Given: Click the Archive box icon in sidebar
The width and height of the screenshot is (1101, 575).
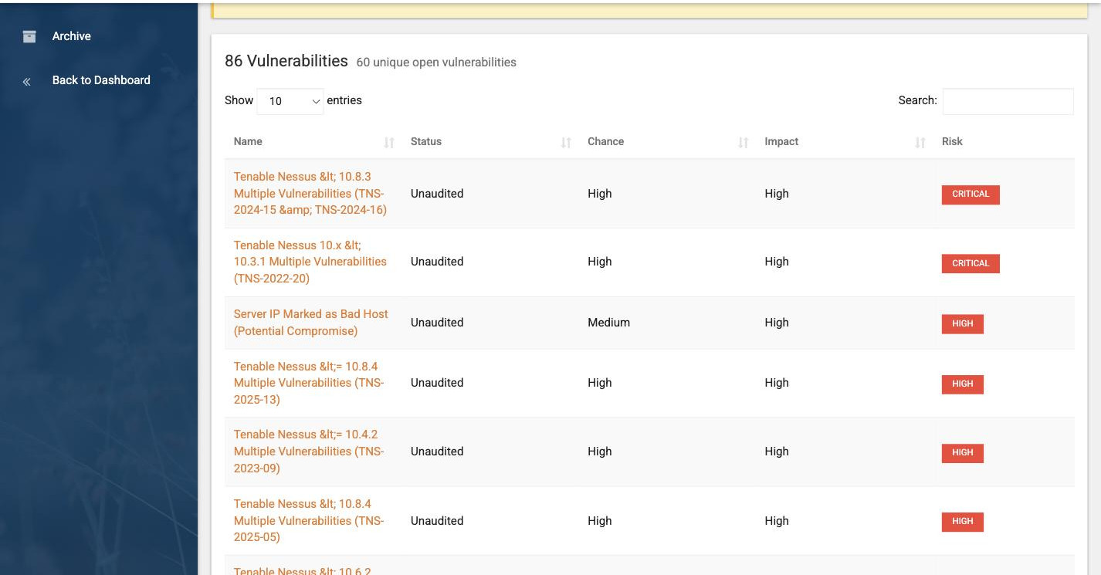Looking at the screenshot, I should click(x=29, y=36).
